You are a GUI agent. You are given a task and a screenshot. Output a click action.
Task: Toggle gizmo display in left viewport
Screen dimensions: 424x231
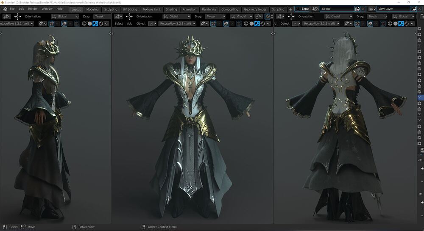point(51,23)
